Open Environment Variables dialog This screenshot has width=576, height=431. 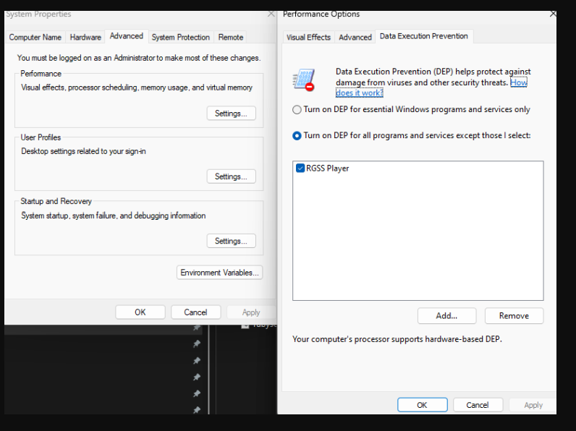tap(219, 273)
